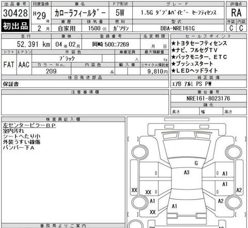Click the 自家用 vehicle history value
248x228 pixels.
pos(67,28)
